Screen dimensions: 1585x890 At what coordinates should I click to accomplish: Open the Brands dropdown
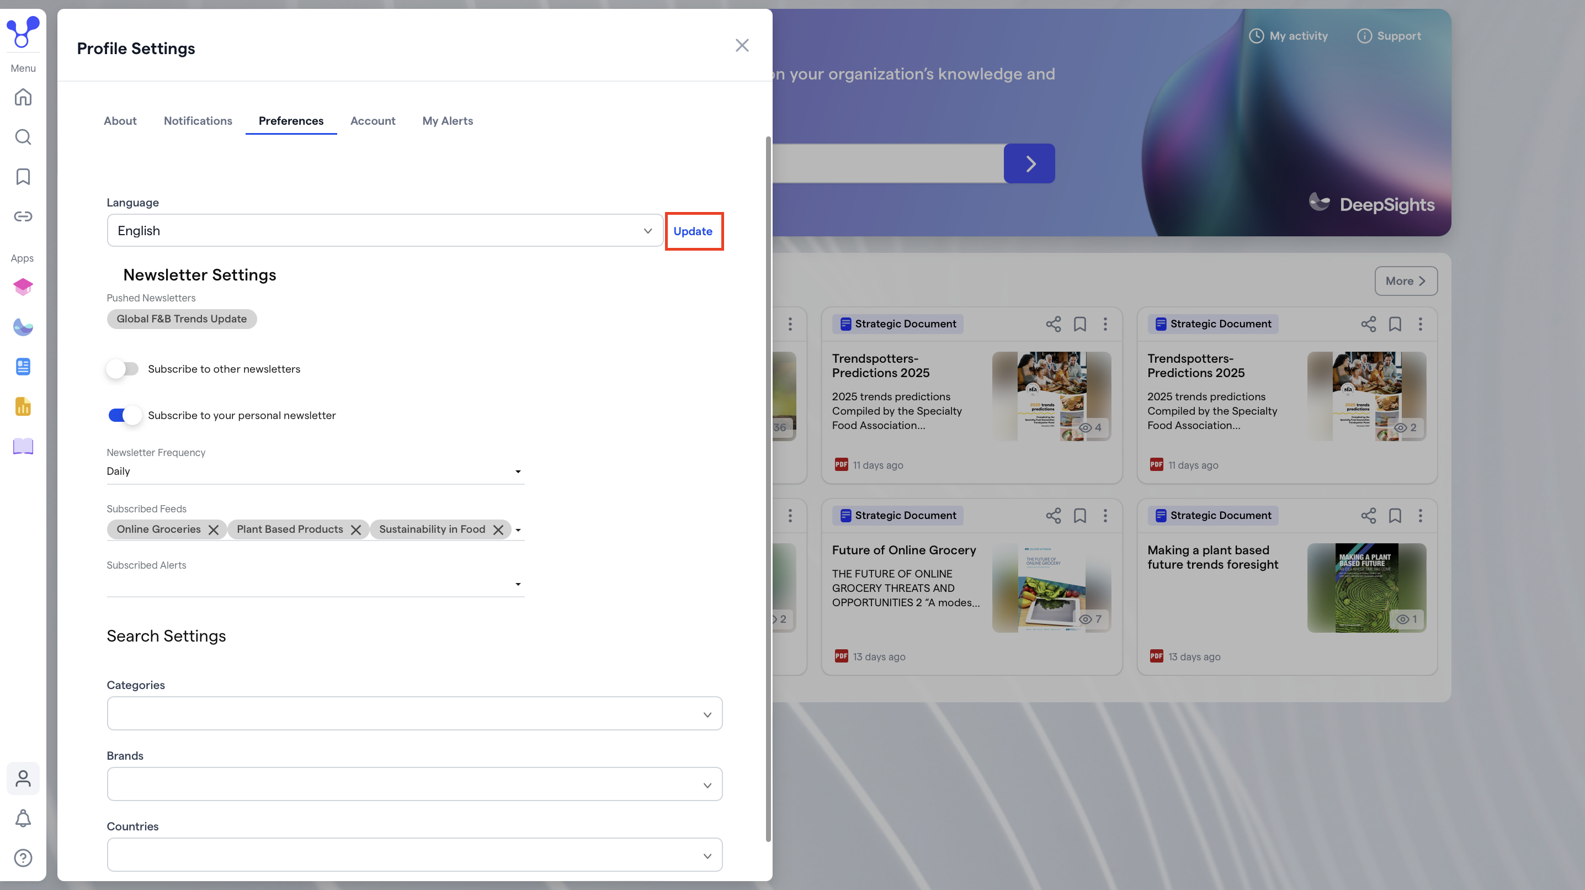(x=414, y=784)
